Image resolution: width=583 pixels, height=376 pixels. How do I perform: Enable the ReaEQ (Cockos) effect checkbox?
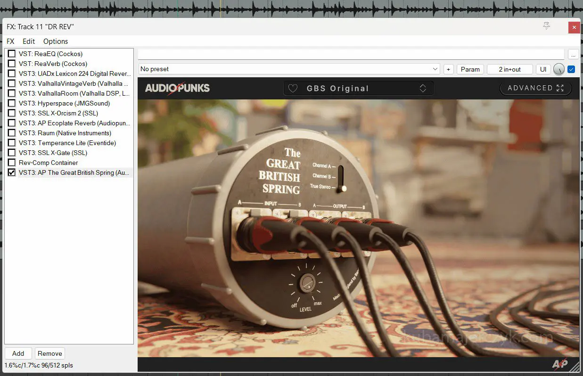[x=12, y=54]
